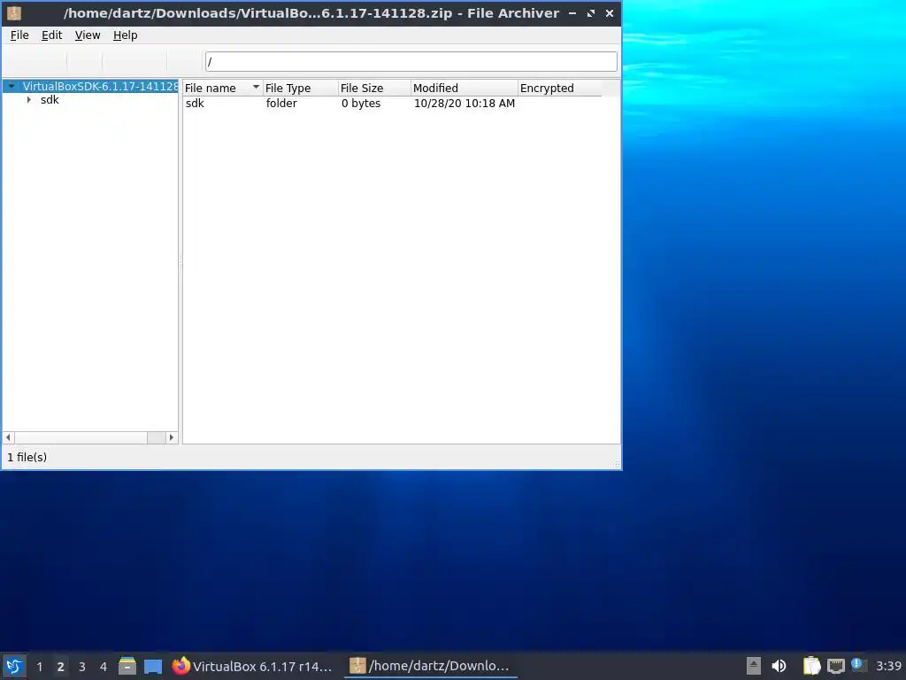Click the archive icon in taskbar entry
906x680 pixels.
[x=357, y=666]
